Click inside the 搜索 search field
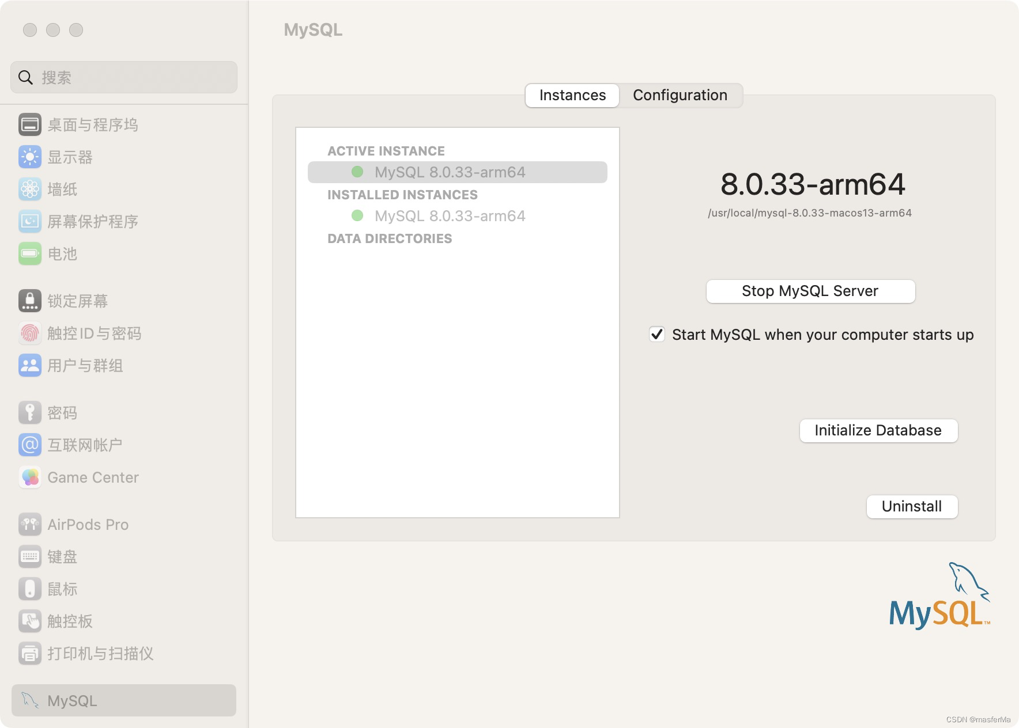The image size is (1019, 728). 123,77
